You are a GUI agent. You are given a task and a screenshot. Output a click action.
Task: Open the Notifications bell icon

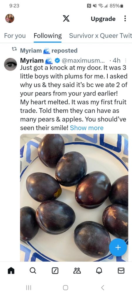[99, 271]
